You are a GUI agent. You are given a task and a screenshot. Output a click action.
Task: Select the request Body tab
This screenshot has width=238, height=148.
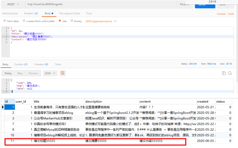pos(49,13)
